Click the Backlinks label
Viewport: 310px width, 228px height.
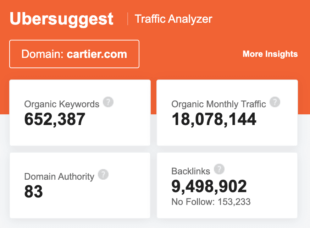coord(191,171)
